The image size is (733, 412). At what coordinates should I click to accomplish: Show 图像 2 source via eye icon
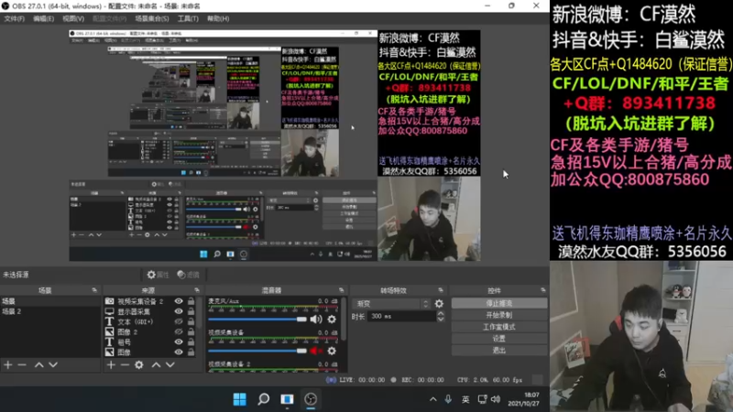[x=179, y=331]
